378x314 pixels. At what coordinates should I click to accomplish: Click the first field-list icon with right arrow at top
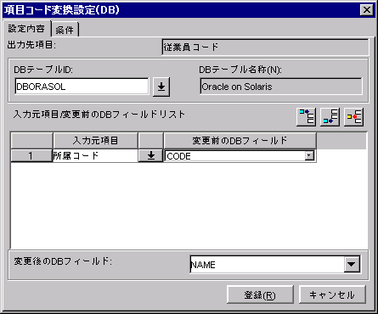307,117
